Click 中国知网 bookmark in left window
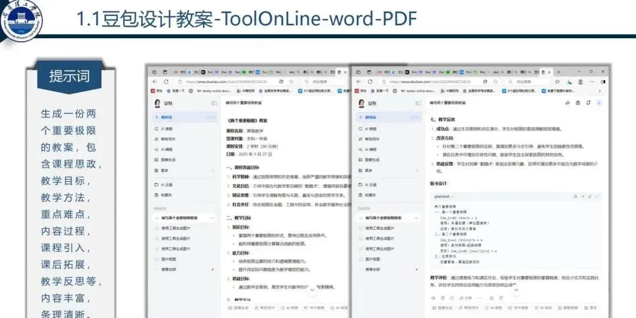The width and height of the screenshot is (636, 318). tap(245, 91)
